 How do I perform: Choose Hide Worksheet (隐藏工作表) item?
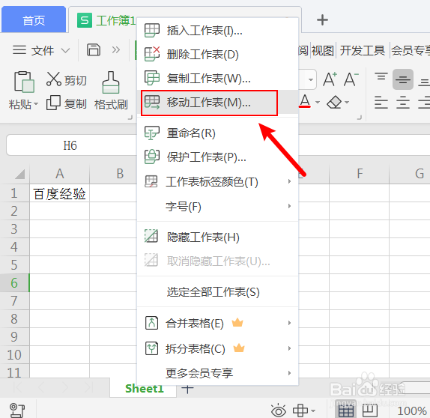[218, 237]
